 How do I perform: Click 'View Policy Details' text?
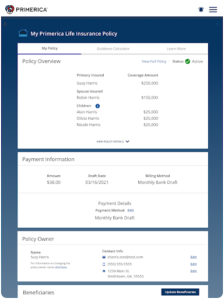110,141
